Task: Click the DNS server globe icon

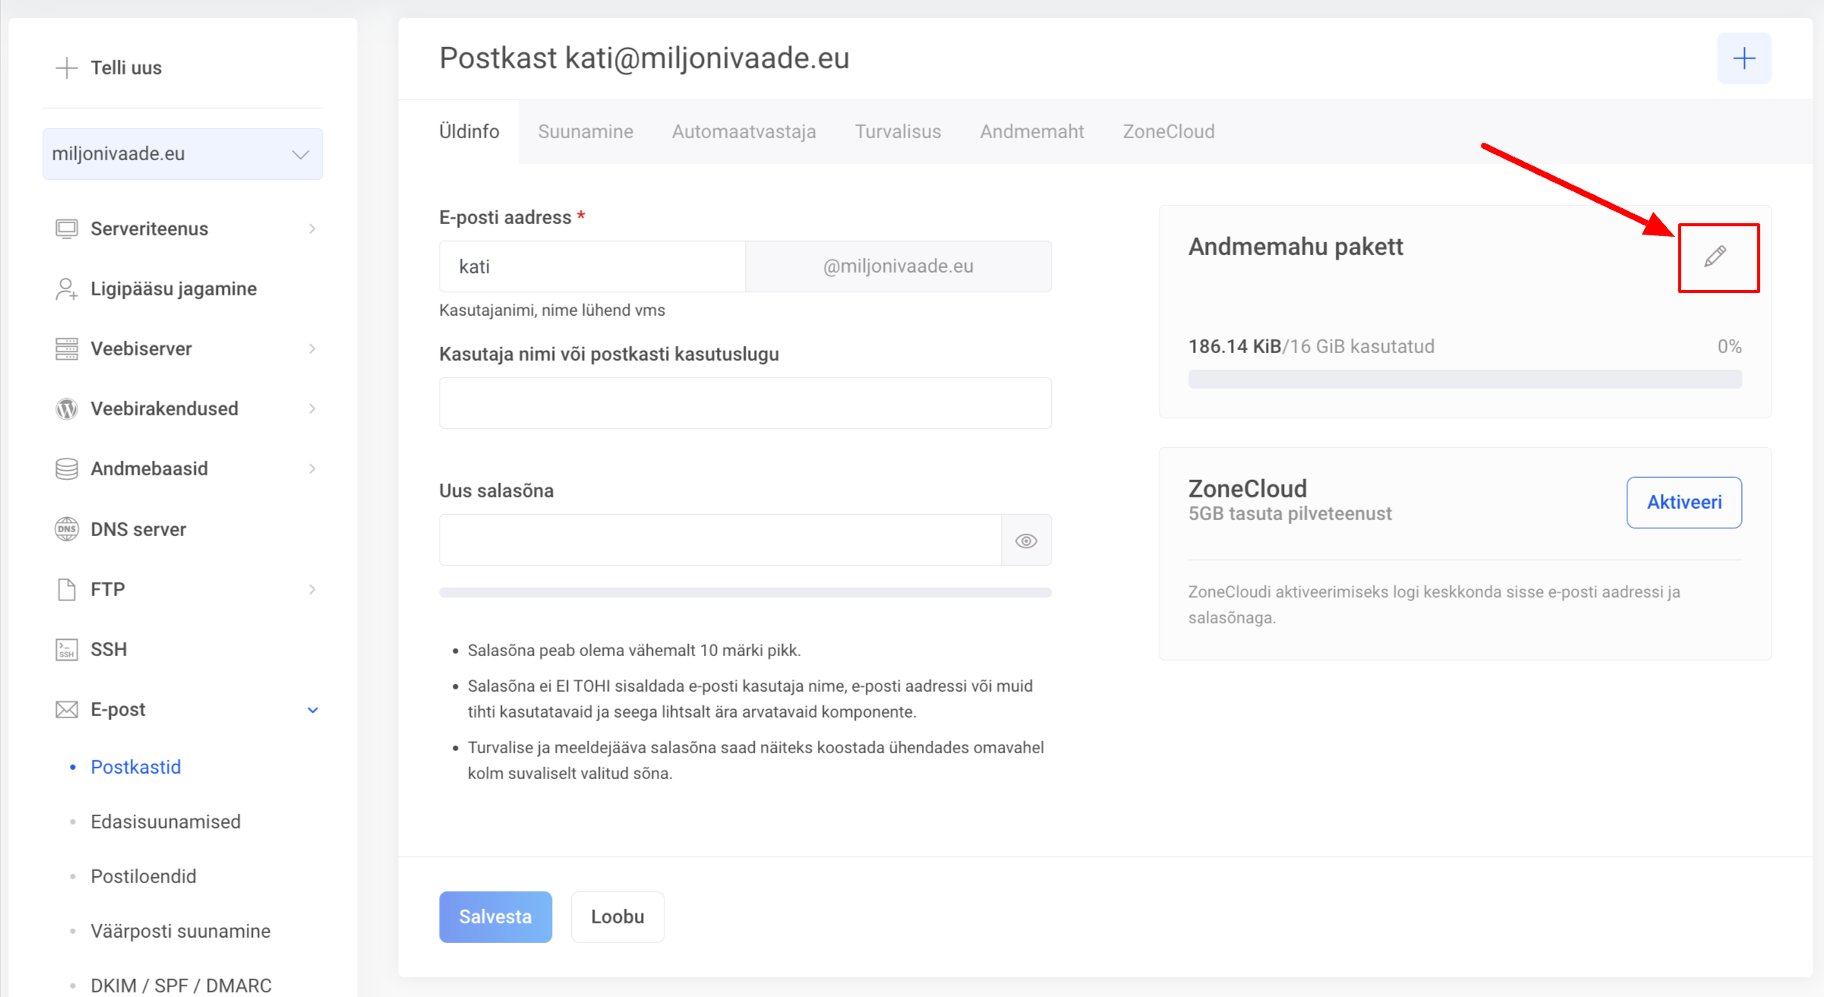Action: tap(67, 529)
